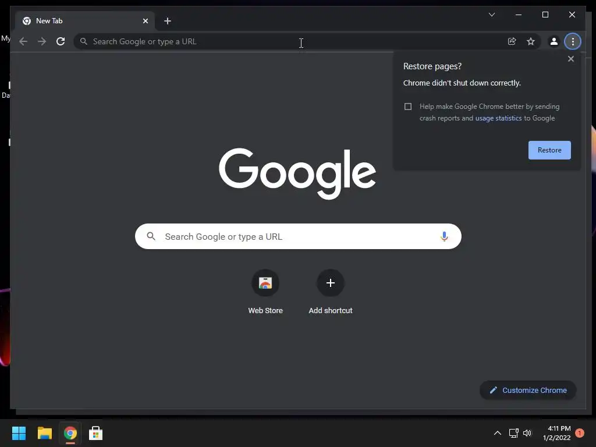Click the Restore button
The height and width of the screenshot is (447, 596).
click(x=549, y=150)
